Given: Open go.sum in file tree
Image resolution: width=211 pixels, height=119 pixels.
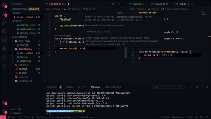Looking at the screenshot, I should click(x=26, y=73).
